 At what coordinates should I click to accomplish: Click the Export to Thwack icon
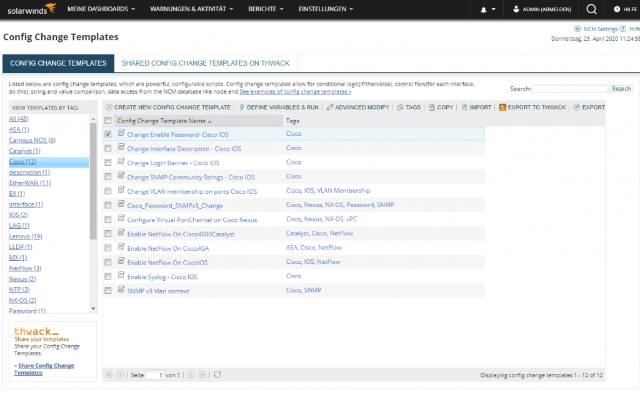click(x=502, y=108)
